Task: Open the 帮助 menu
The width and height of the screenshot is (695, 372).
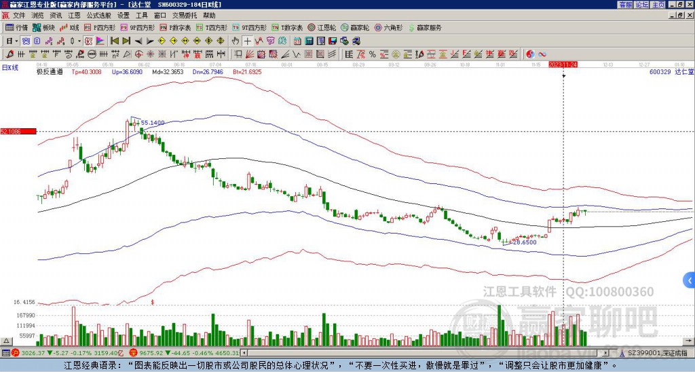Action: pos(209,16)
